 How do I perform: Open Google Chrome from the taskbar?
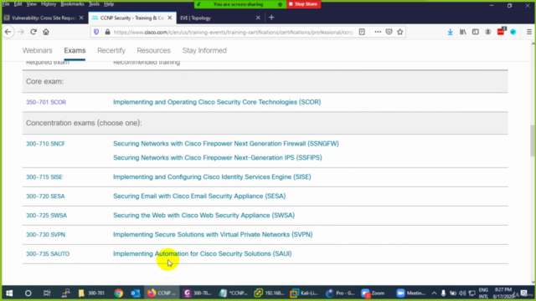click(x=118, y=293)
